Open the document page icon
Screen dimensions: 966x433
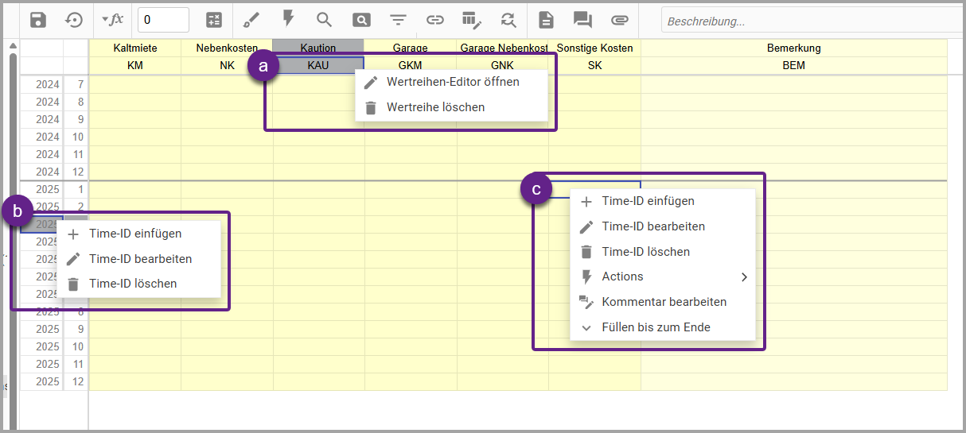[546, 20]
